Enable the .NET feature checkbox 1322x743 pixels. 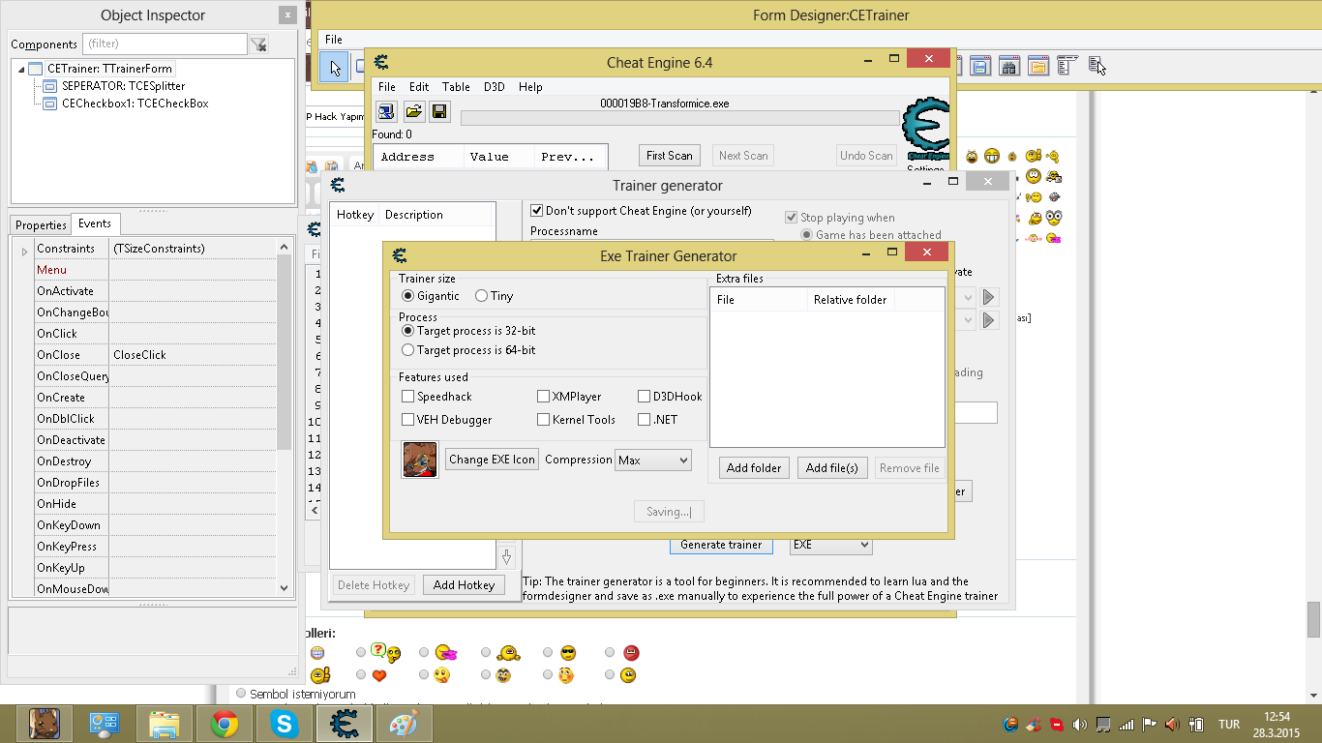coord(645,420)
